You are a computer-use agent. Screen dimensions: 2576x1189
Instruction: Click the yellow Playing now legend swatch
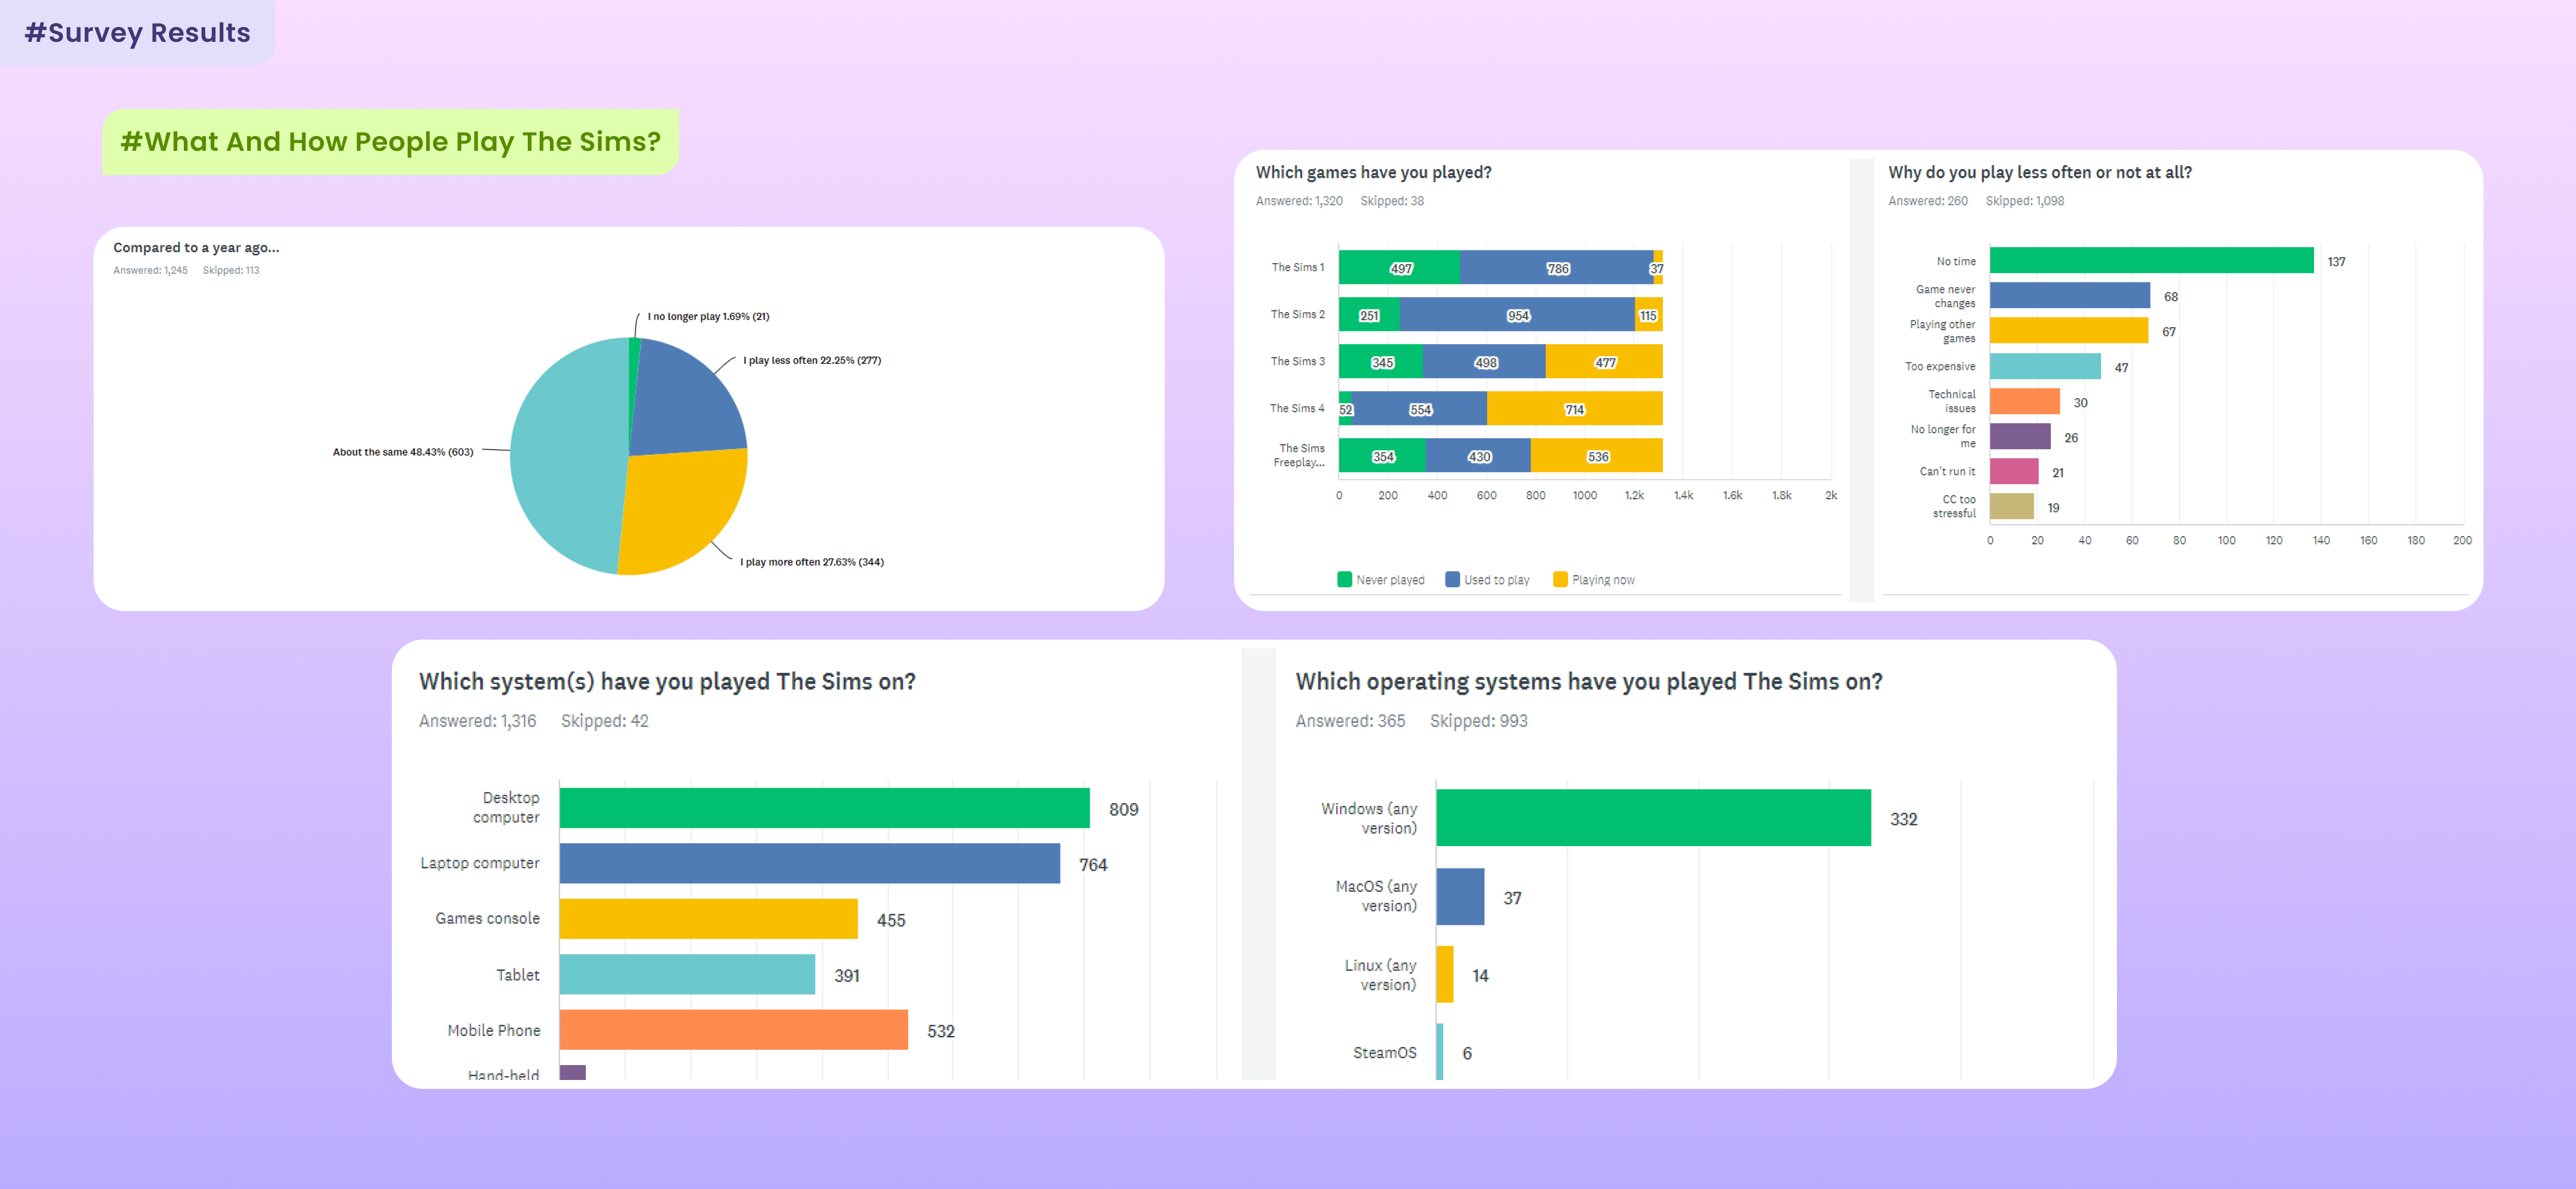[x=1560, y=579]
